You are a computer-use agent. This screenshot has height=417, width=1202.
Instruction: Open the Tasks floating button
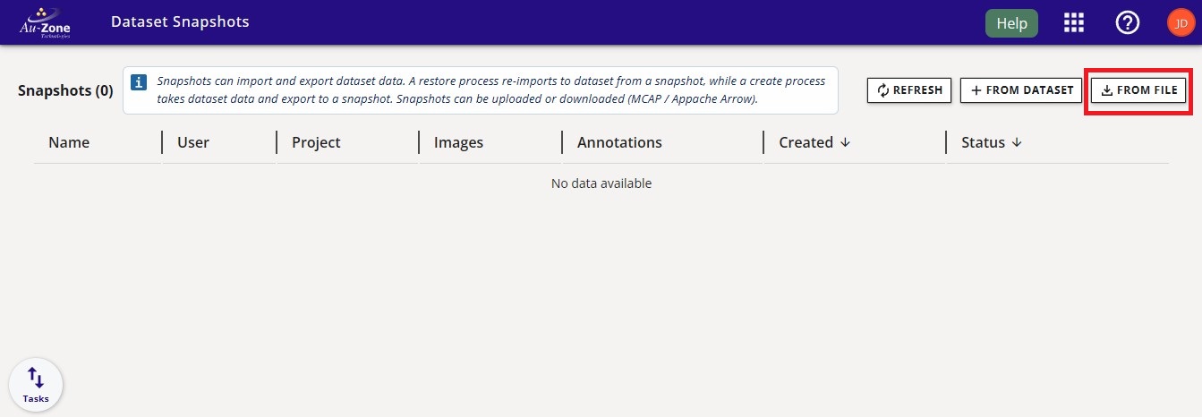coord(36,385)
